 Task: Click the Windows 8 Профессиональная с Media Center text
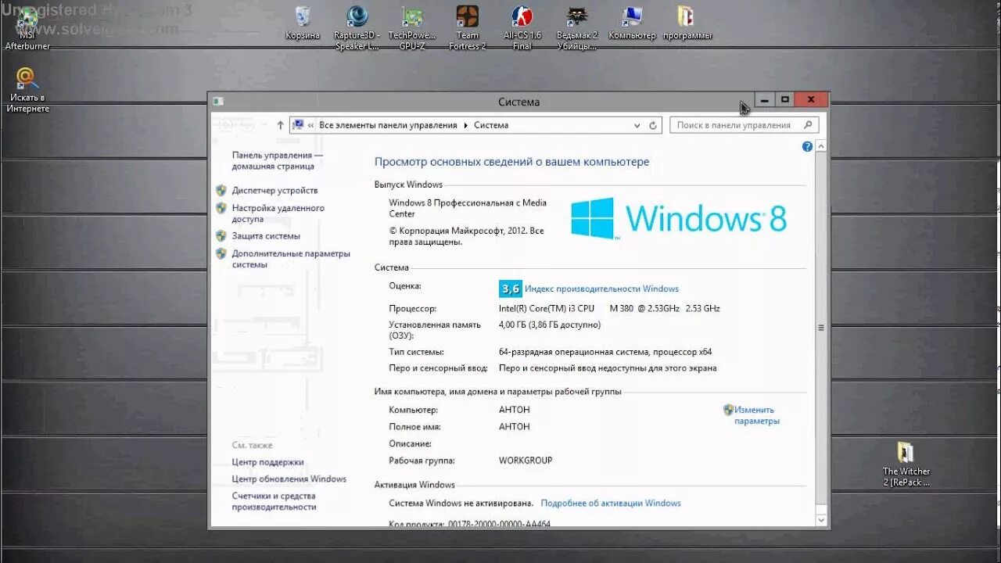468,208
